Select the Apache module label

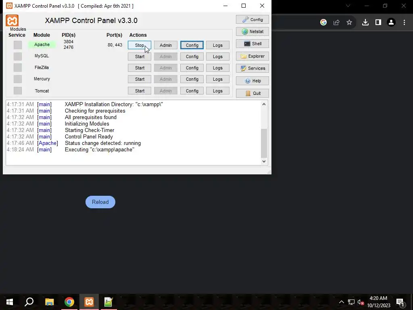point(42,44)
